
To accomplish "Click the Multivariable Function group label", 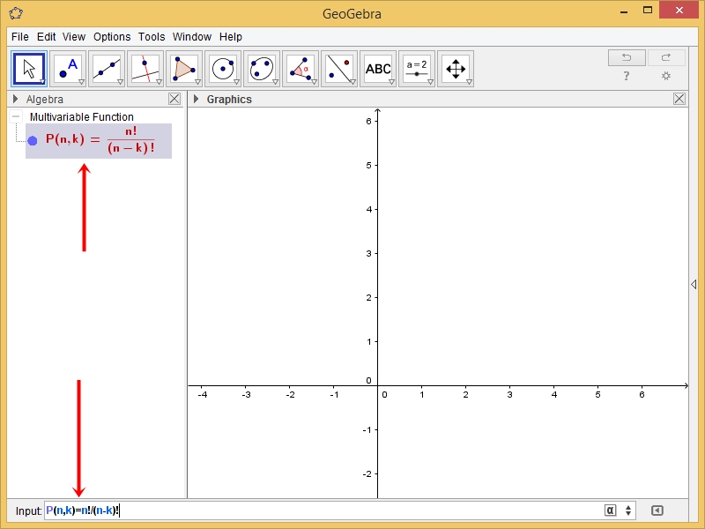I will click(x=82, y=117).
